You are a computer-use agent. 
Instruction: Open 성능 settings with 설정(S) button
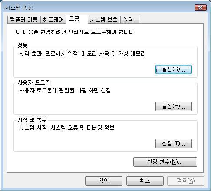click(x=174, y=69)
